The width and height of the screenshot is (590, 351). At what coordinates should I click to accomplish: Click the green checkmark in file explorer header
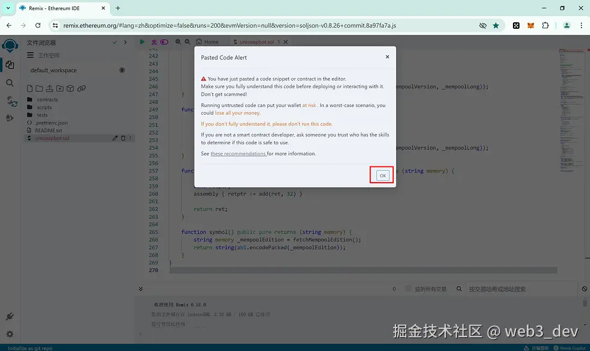click(115, 43)
